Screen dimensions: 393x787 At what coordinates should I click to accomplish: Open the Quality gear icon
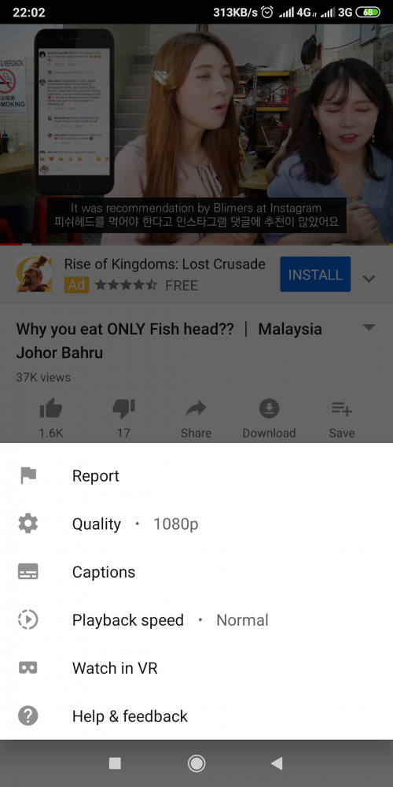pyautogui.click(x=28, y=523)
